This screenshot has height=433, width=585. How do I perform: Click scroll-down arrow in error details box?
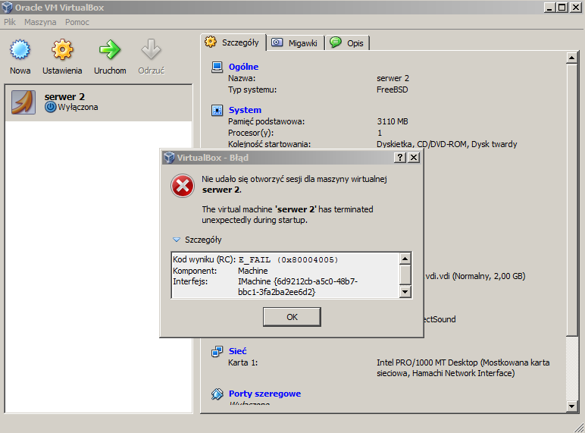(x=405, y=291)
